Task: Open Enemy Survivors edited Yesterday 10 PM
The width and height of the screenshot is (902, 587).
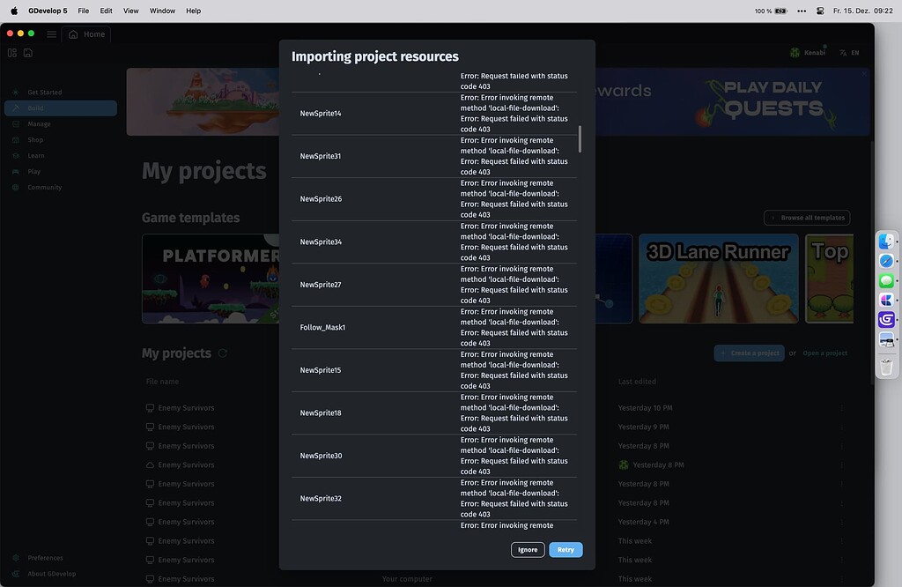Action: click(x=186, y=408)
